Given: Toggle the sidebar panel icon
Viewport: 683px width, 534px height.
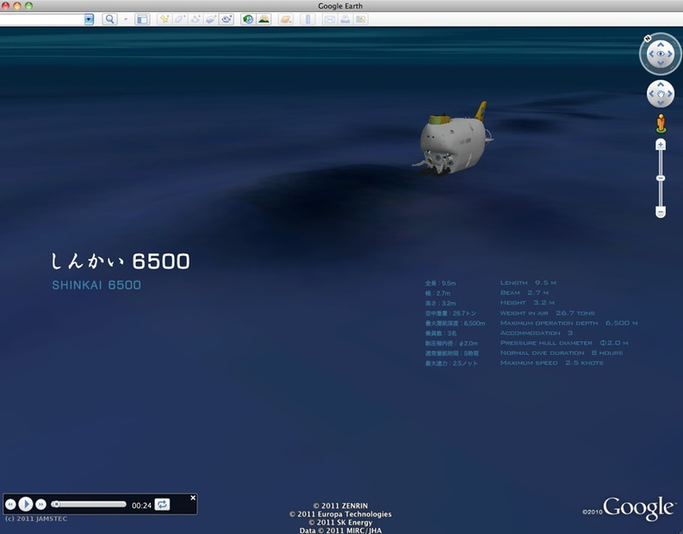Looking at the screenshot, I should 142,19.
